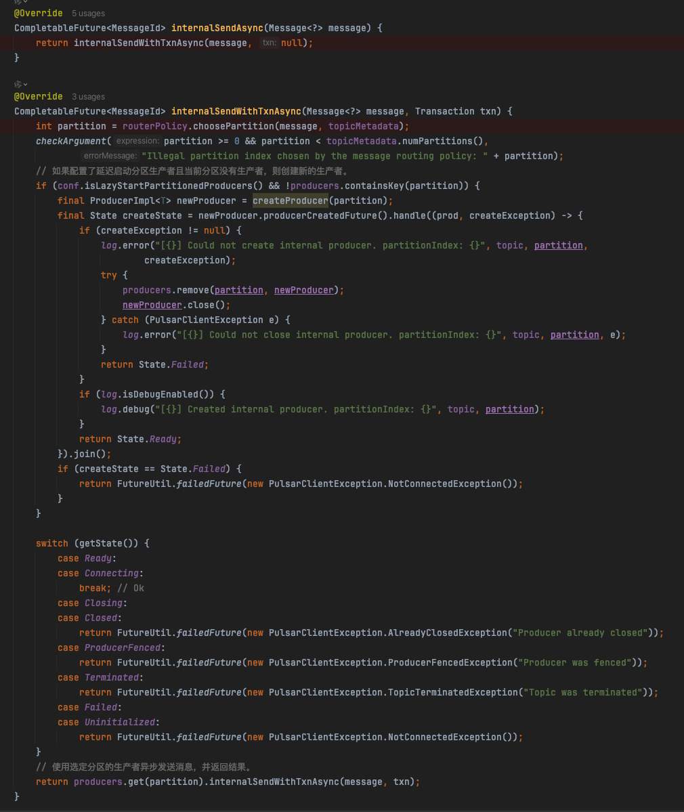Click the ProducerImpl<T> type declaration

(x=131, y=201)
